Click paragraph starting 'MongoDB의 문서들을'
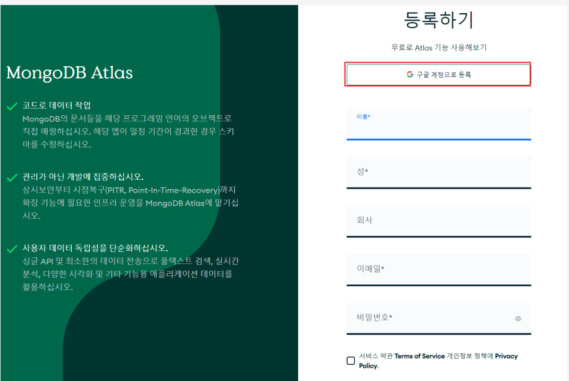This screenshot has height=381, width=569. [128, 131]
